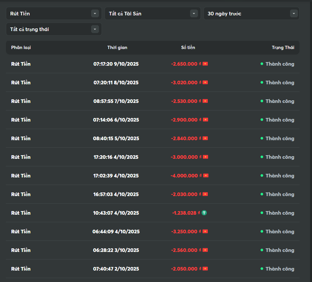This screenshot has width=312, height=282.
Task: Open the Rút Tiền type dropdown
Action: [54, 13]
